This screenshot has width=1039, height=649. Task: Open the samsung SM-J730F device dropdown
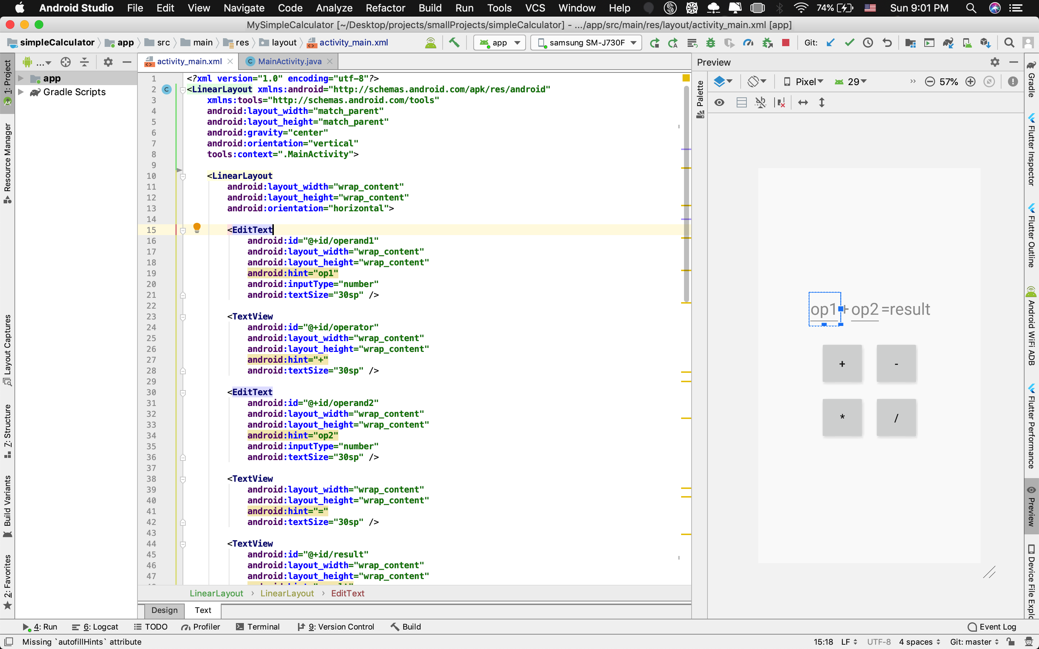coord(586,43)
